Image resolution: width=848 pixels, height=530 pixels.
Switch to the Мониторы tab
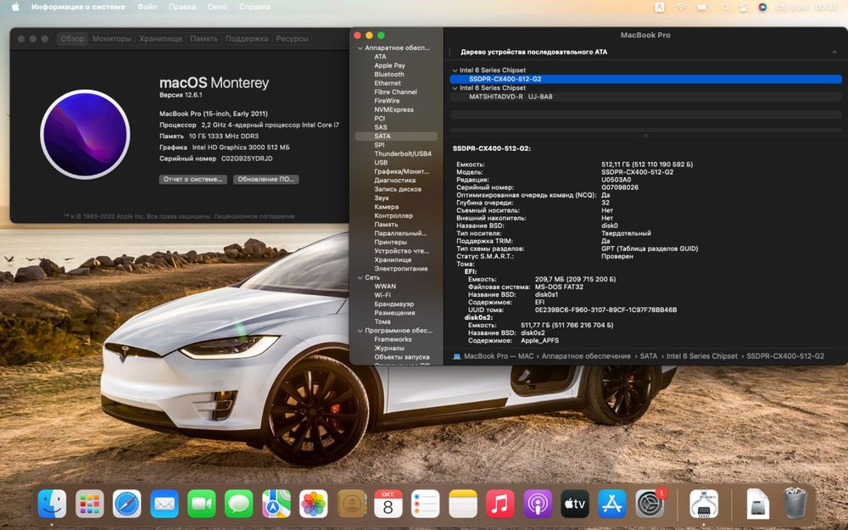coord(111,38)
